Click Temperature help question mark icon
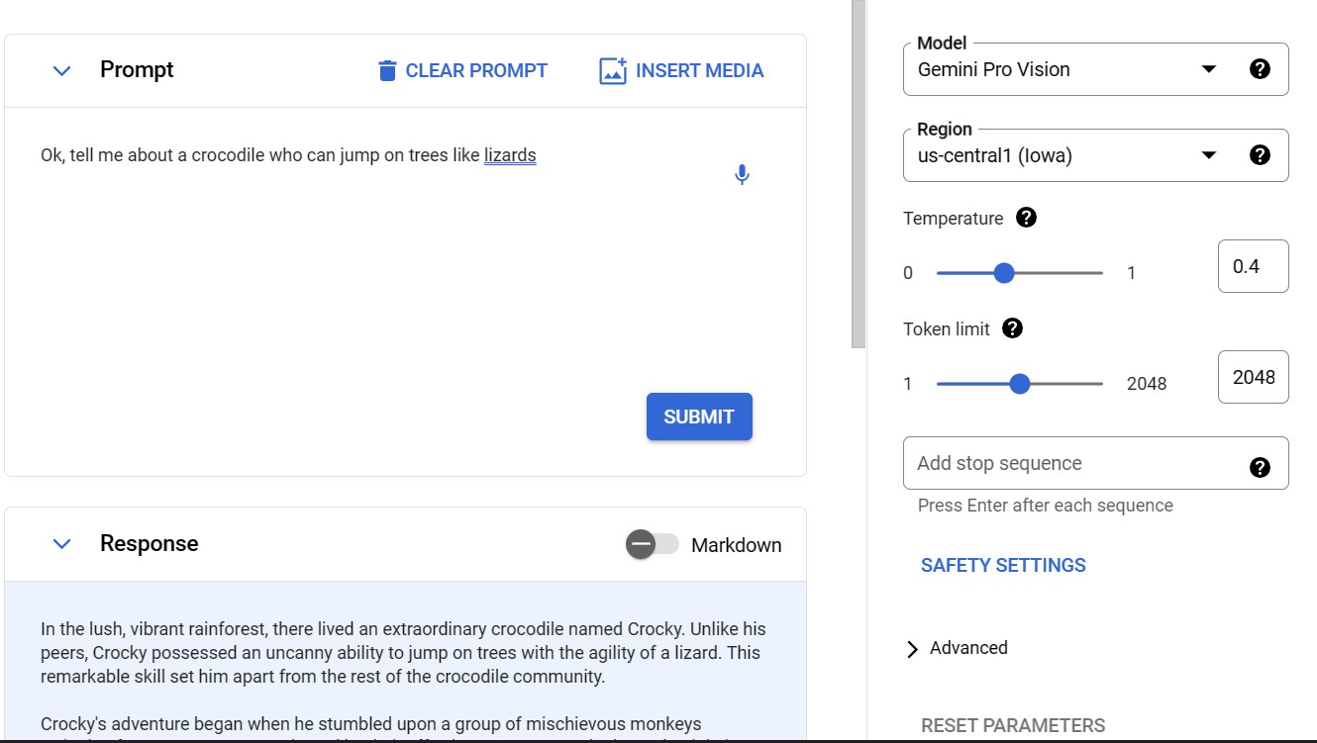The width and height of the screenshot is (1317, 743). point(1027,218)
